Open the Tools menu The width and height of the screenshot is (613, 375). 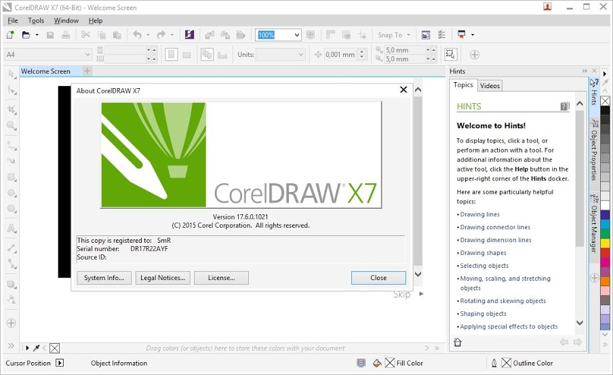[x=36, y=21]
